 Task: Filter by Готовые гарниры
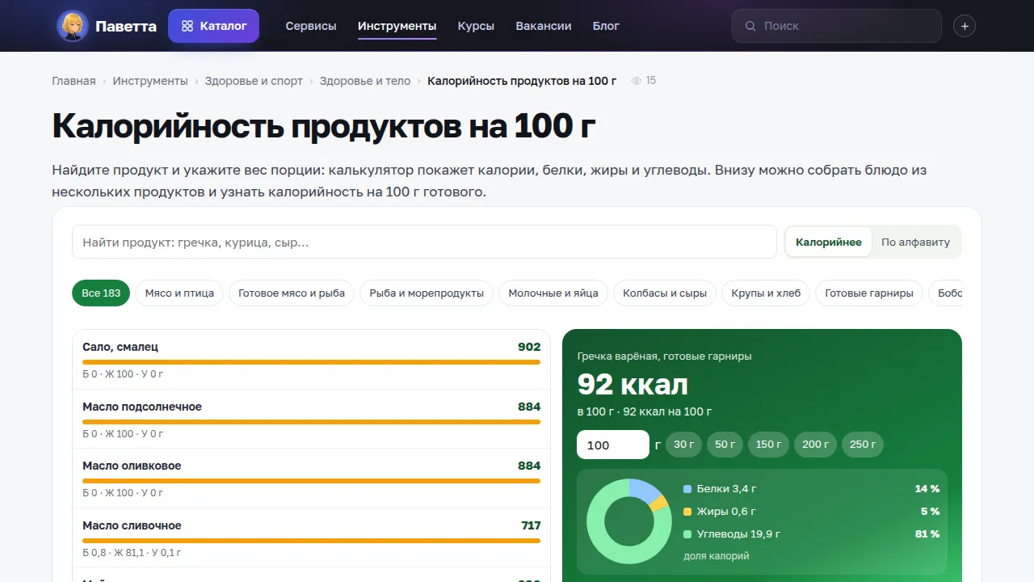869,293
